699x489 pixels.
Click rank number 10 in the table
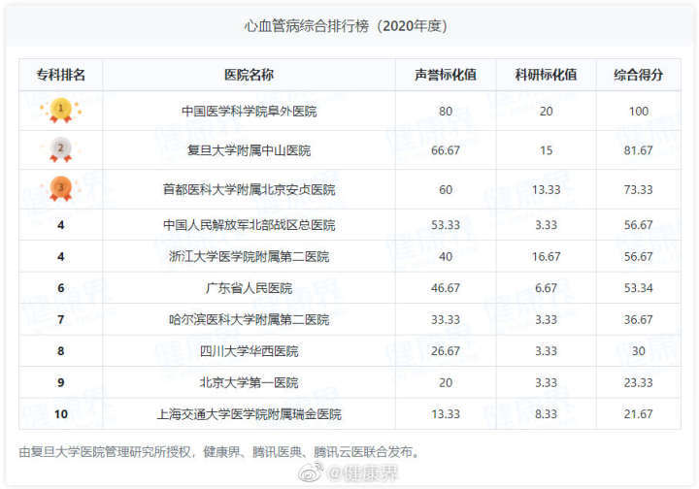(x=60, y=414)
